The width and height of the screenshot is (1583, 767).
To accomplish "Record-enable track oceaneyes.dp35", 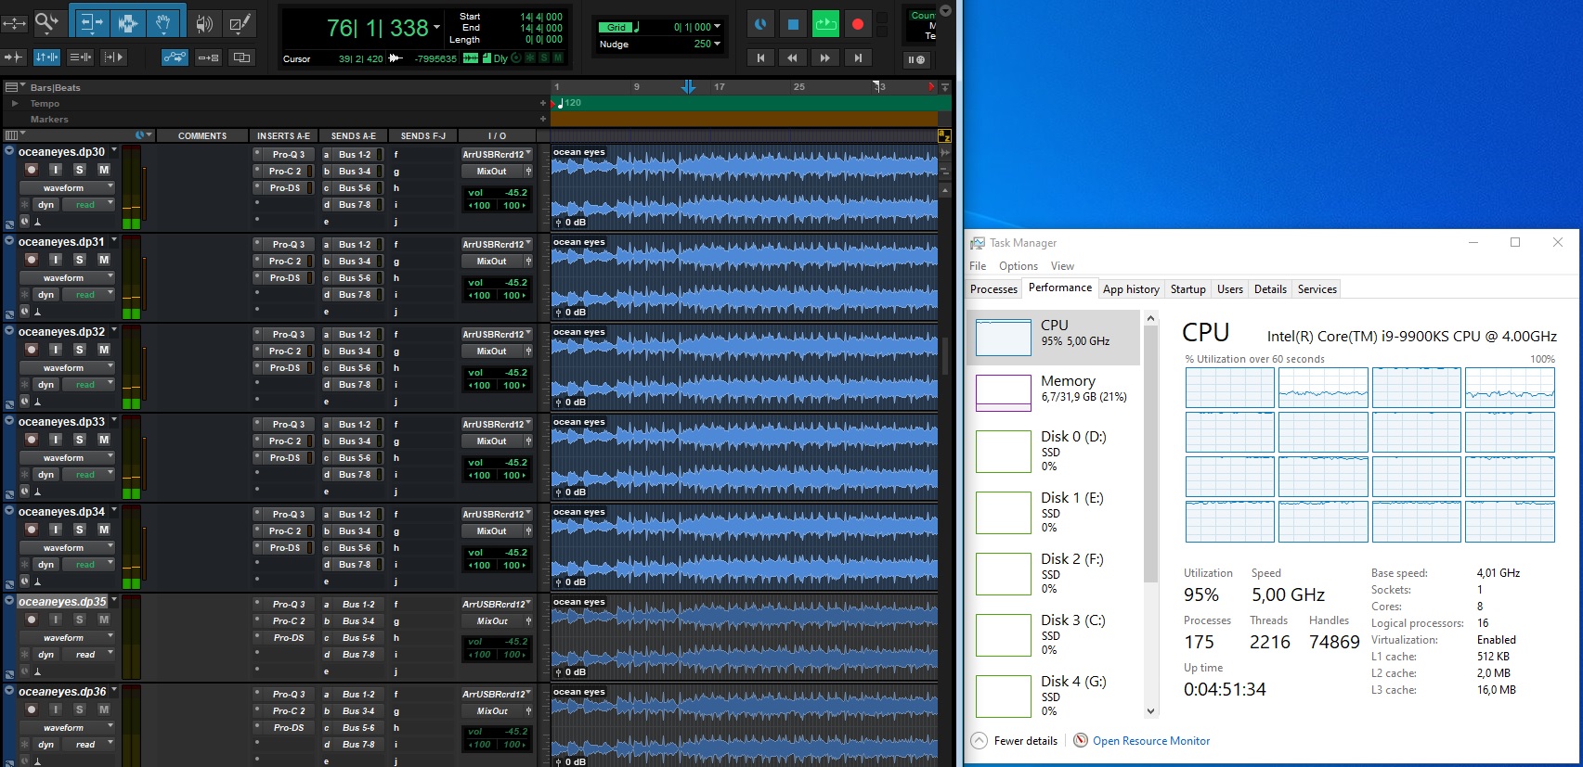I will point(32,620).
